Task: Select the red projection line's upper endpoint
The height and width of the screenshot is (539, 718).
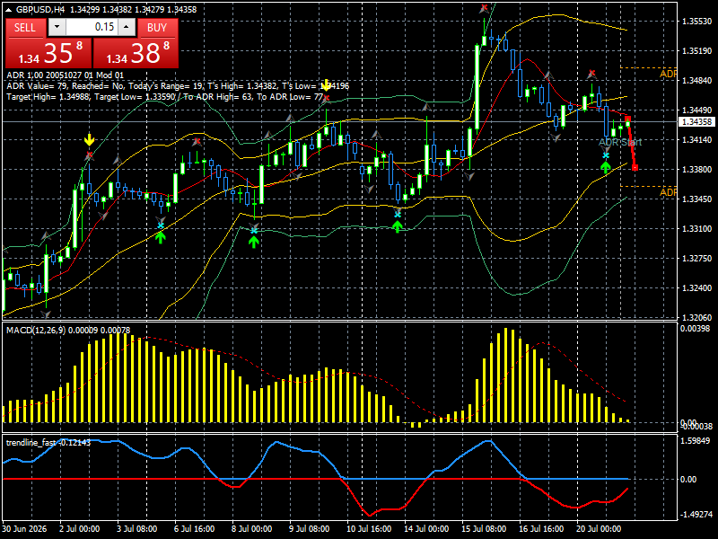Action: 627,119
